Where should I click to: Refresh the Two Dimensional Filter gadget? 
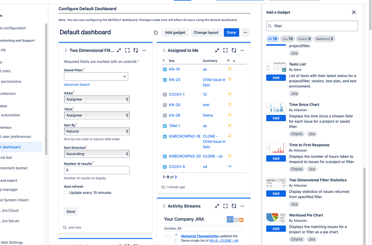click(x=136, y=50)
